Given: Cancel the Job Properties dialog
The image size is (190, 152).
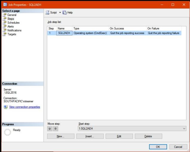Looking at the screenshot, I should pos(178,147).
